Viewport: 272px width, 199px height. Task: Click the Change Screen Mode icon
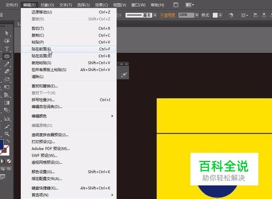(x=3, y=177)
